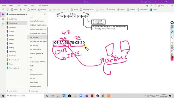
Task: Open the Chemistry section
Action: click(17, 52)
